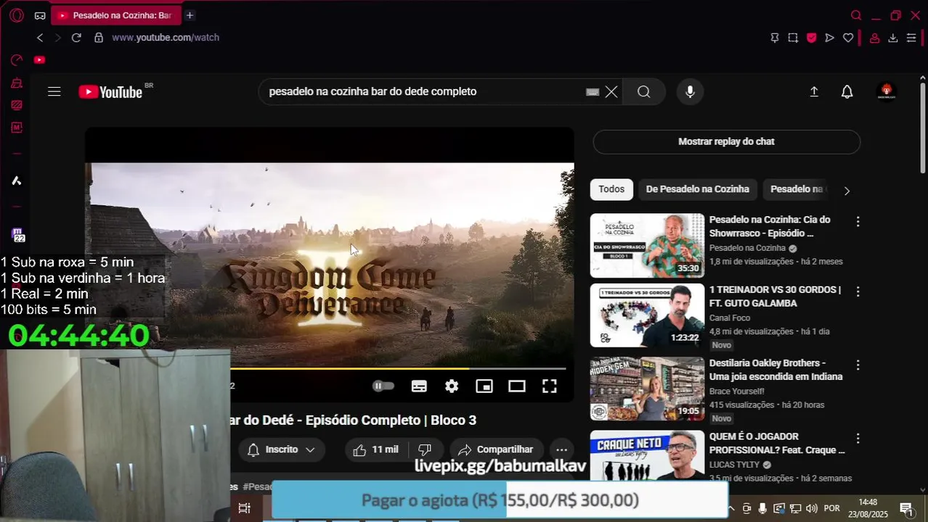
Task: Submit search with magnifier button
Action: (x=644, y=92)
